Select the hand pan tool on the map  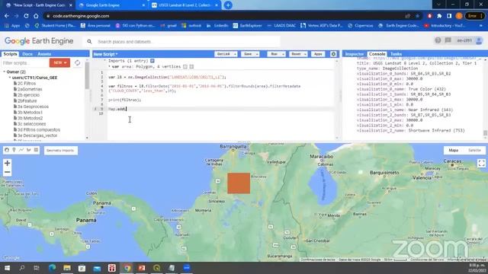(x=7, y=150)
